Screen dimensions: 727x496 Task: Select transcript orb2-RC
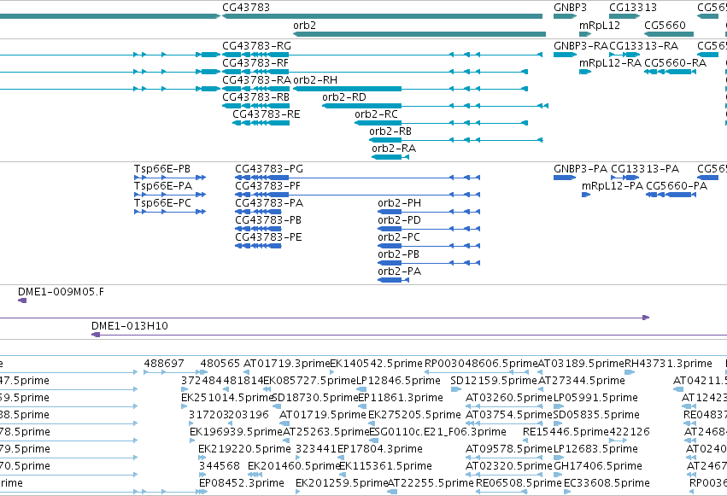[442, 123]
